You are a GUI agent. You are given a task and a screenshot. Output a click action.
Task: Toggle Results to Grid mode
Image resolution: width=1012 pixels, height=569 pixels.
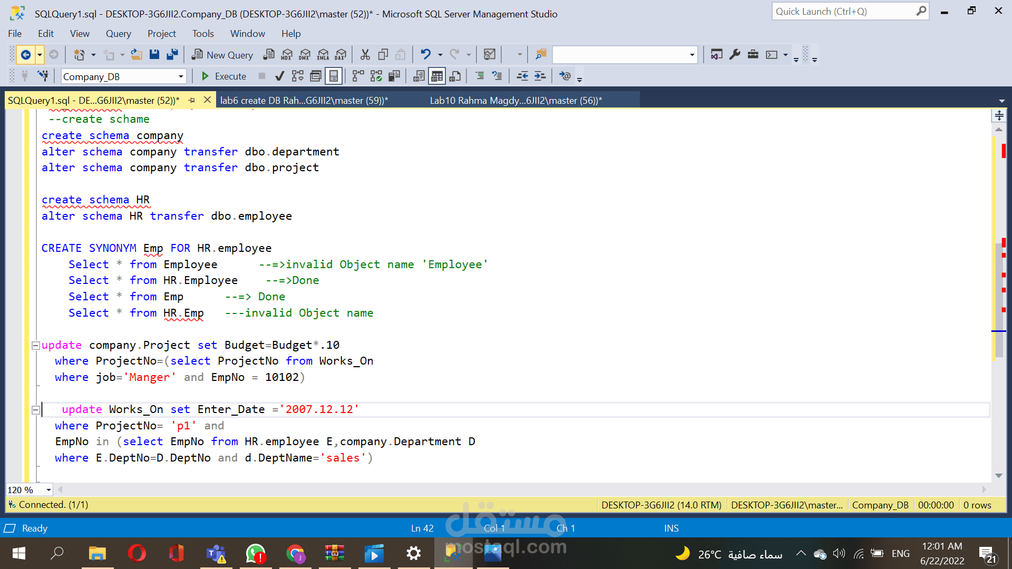(x=437, y=76)
